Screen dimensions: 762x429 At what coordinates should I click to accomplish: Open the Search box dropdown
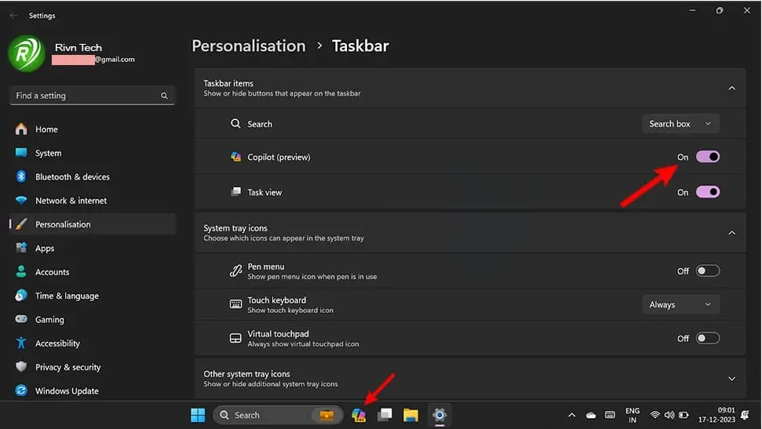click(681, 124)
